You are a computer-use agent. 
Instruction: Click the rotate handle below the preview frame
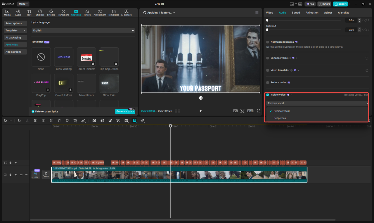click(x=201, y=98)
